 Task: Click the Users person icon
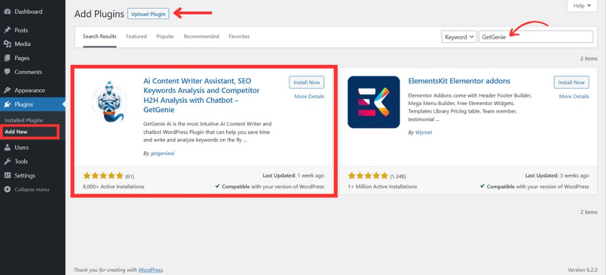(7, 147)
